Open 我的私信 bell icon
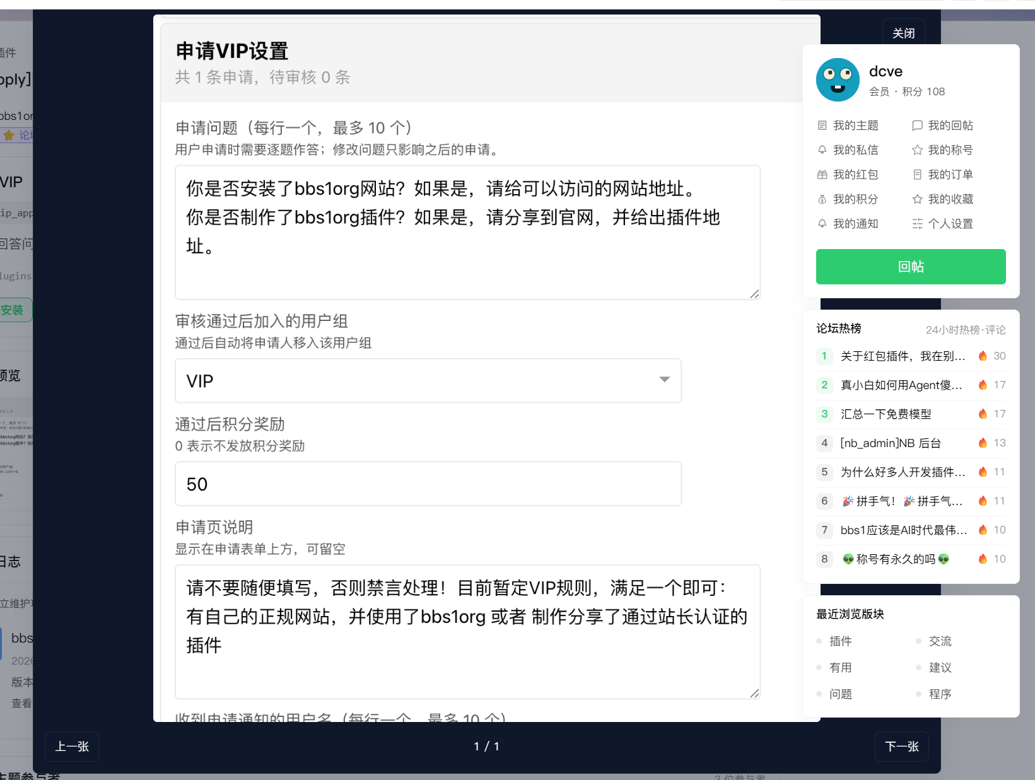 click(x=822, y=150)
